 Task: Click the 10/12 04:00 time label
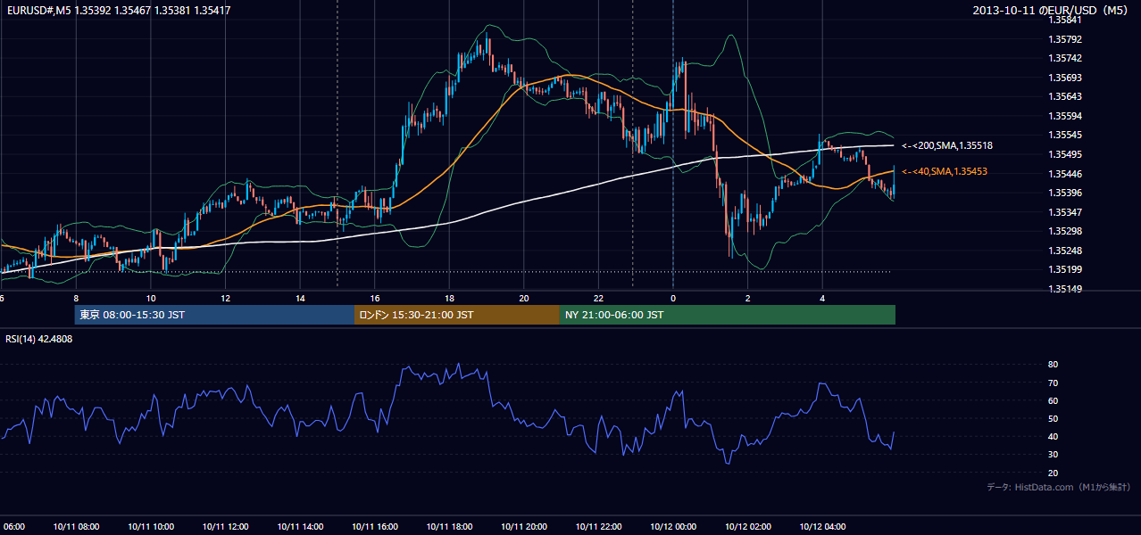[822, 527]
